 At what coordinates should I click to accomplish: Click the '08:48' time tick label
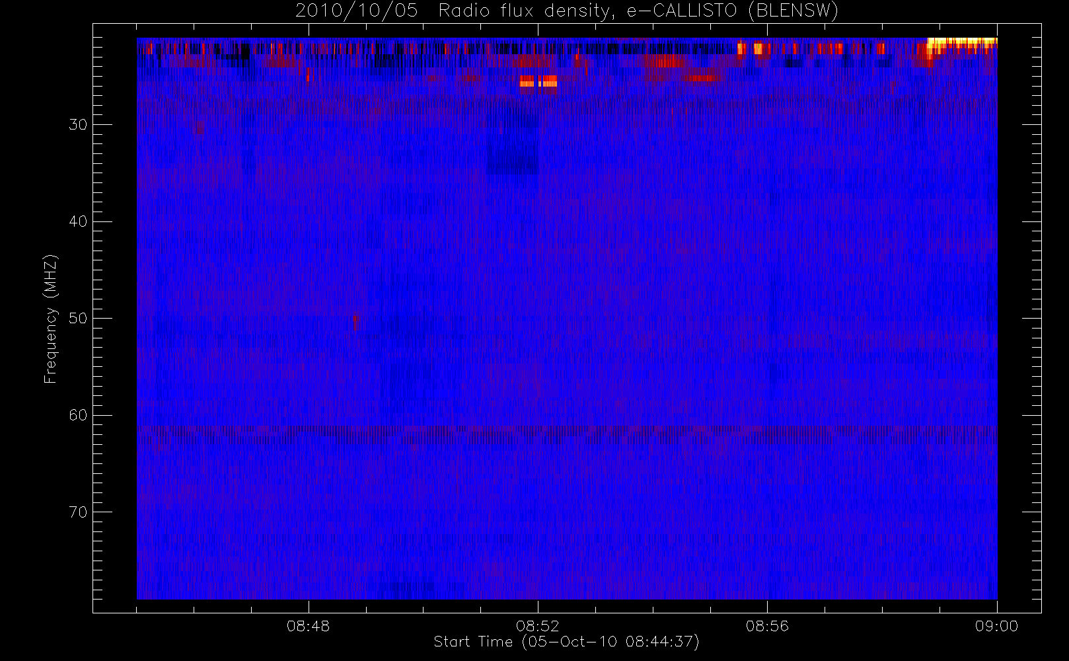tap(309, 626)
